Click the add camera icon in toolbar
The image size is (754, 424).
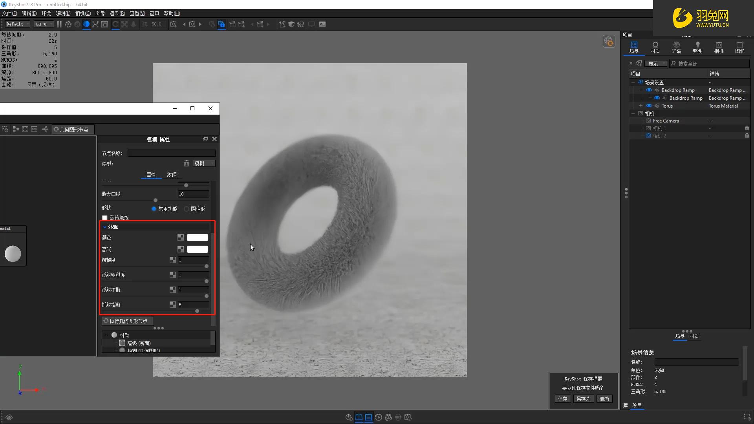point(173,24)
